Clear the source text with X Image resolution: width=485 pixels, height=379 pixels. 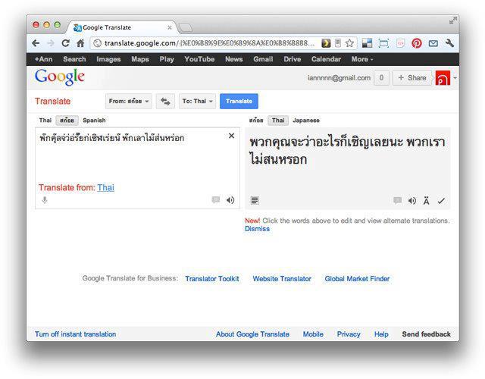tap(231, 136)
